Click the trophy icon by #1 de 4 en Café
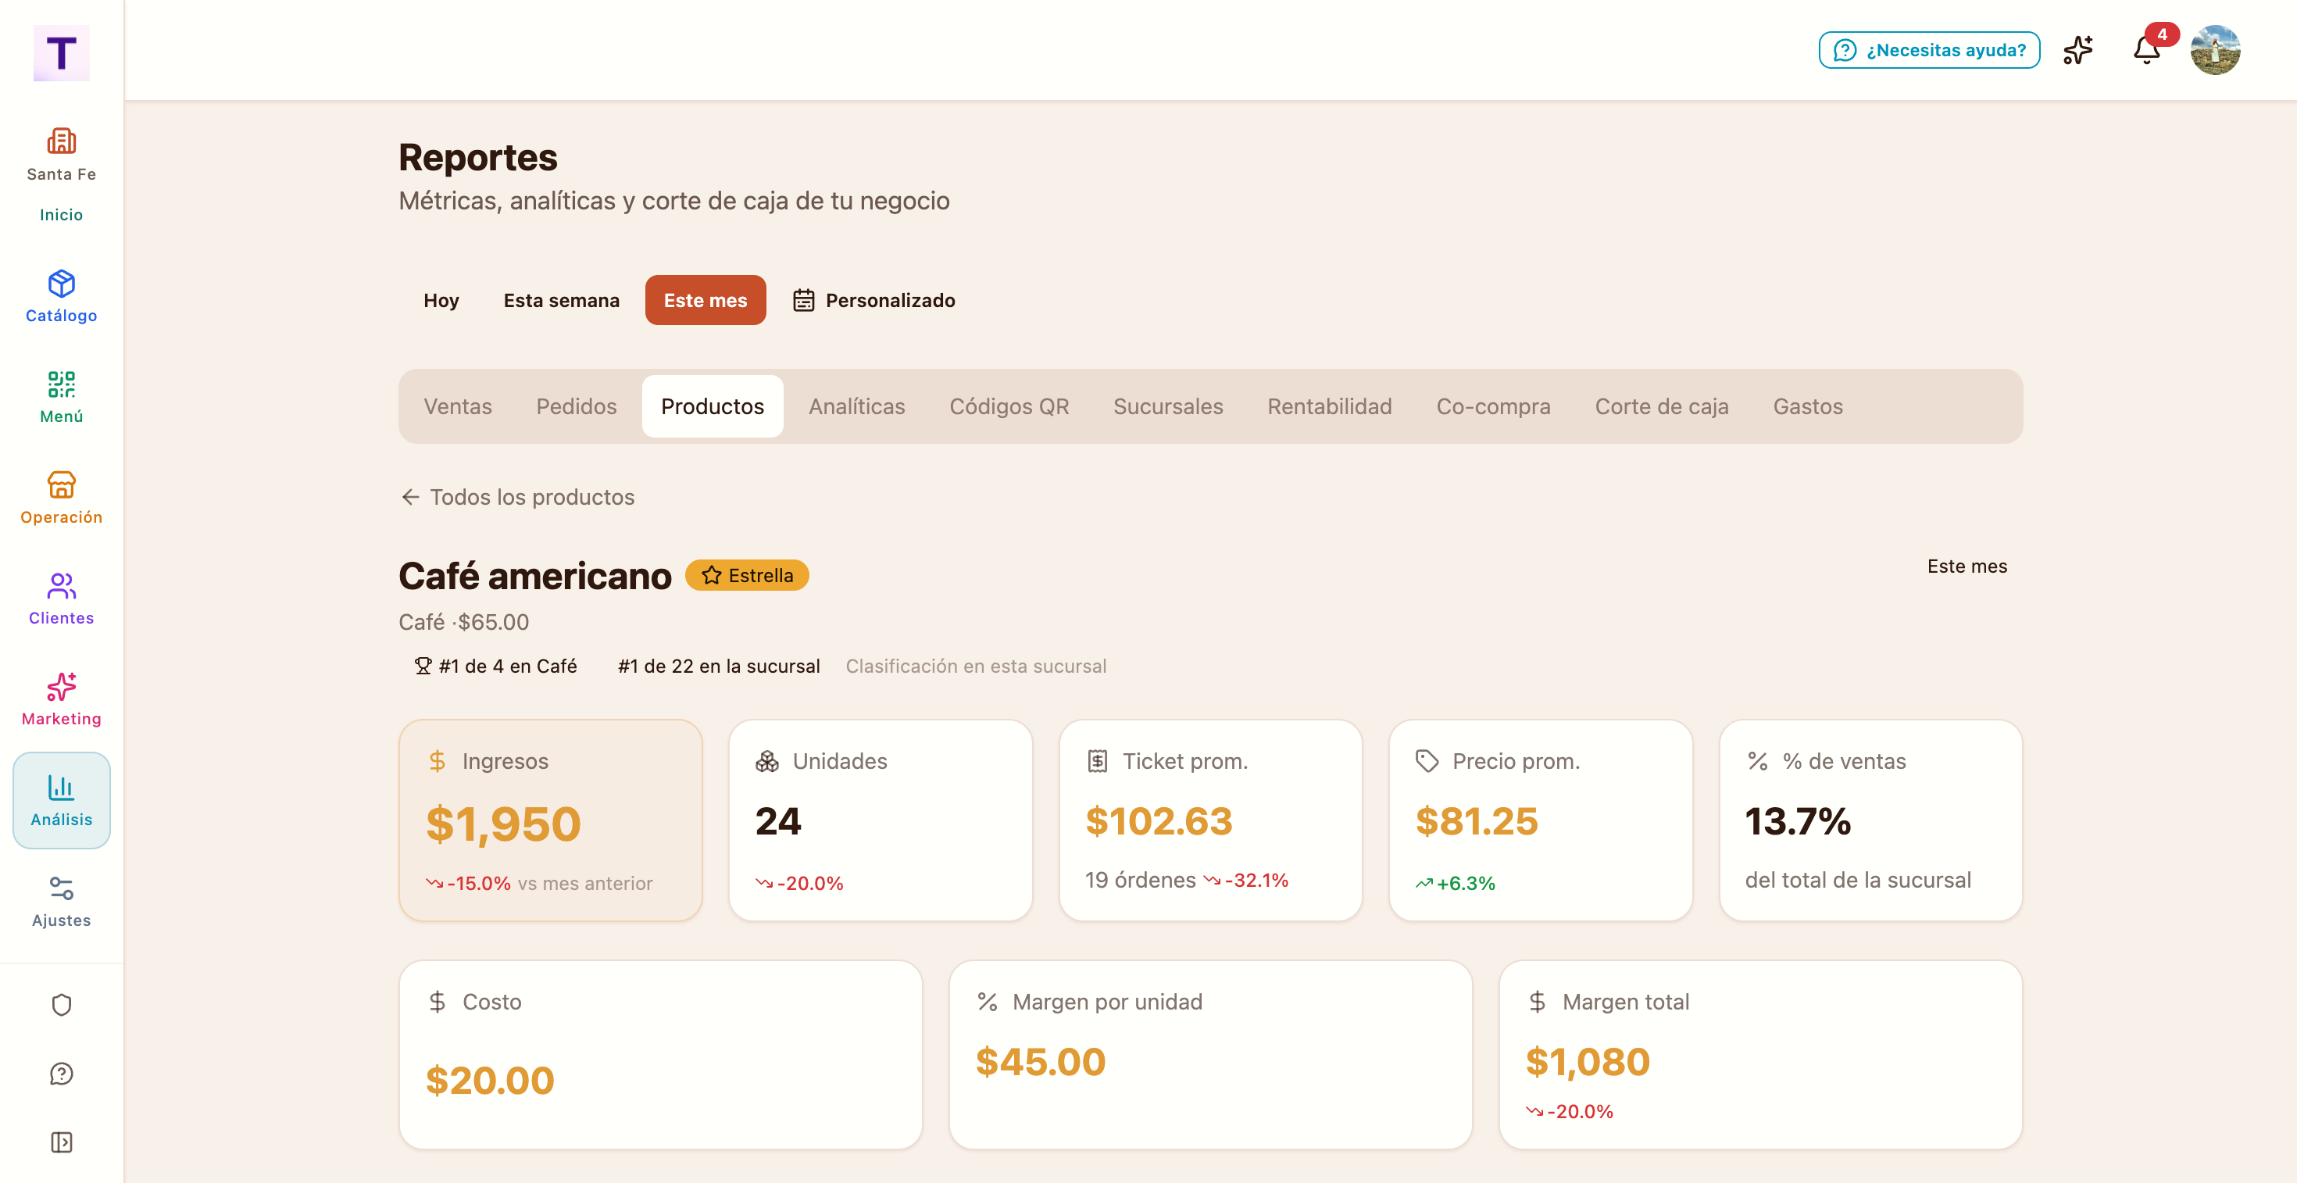The width and height of the screenshot is (2297, 1183). pos(423,666)
